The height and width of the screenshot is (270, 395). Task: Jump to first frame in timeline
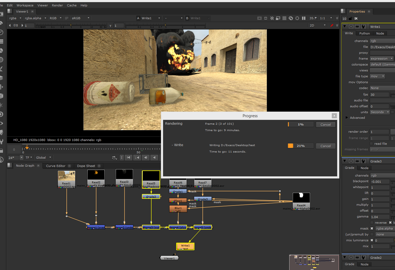pyautogui.click(x=129, y=158)
